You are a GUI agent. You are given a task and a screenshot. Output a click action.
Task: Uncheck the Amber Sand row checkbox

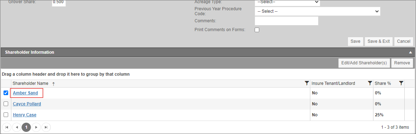[x=6, y=93]
